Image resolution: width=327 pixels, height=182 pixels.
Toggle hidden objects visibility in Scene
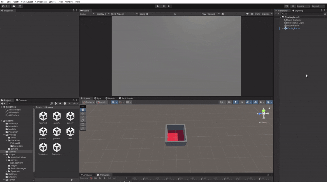255,102
